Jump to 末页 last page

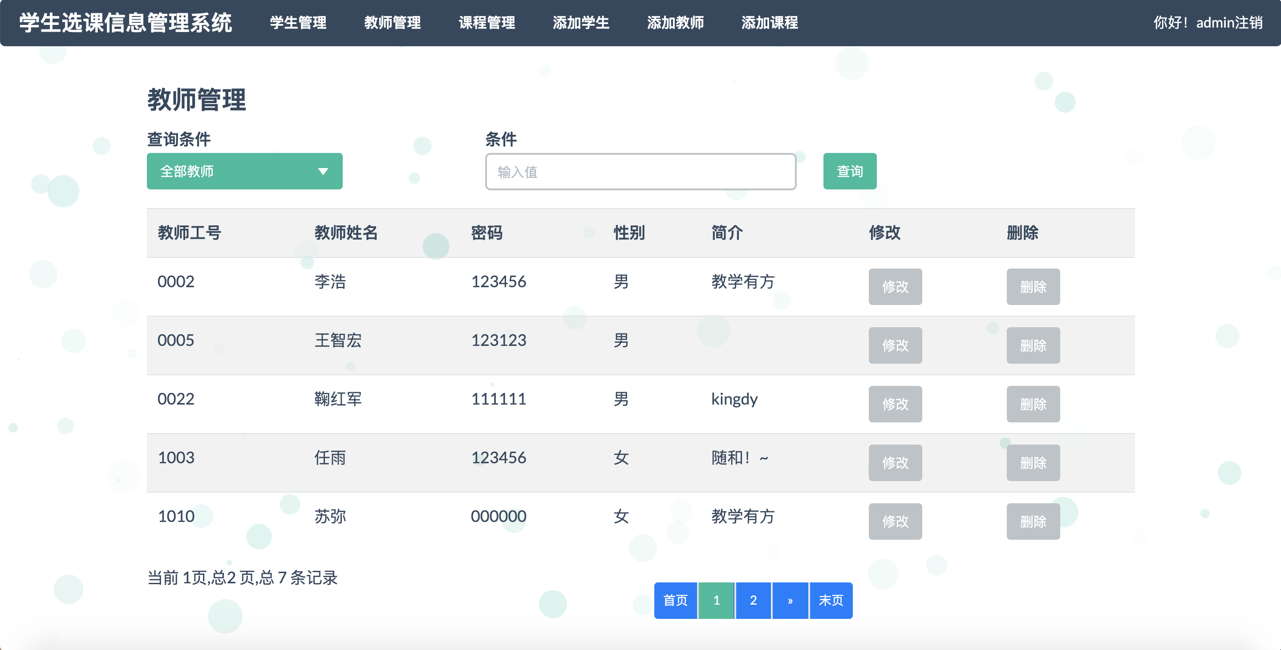point(831,600)
